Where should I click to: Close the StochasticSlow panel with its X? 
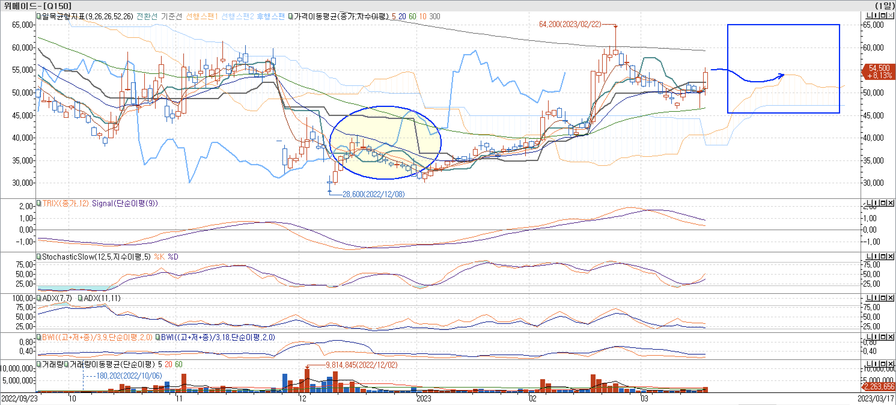[890, 257]
